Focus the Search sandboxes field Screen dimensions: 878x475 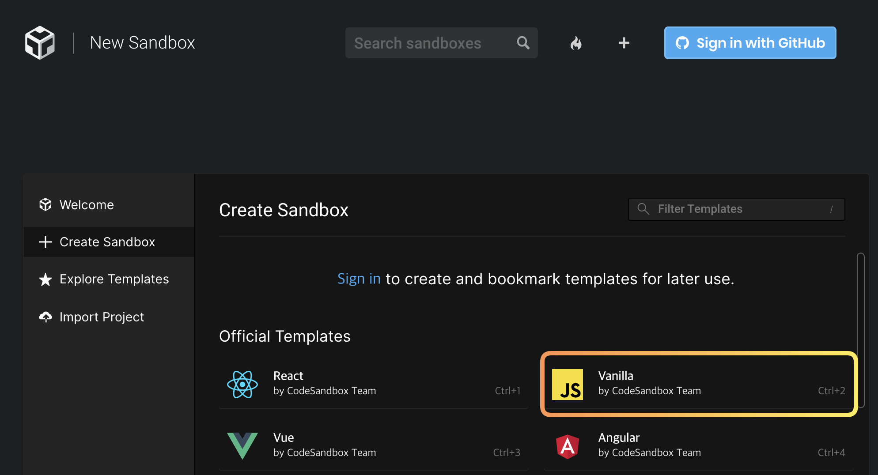coord(441,43)
